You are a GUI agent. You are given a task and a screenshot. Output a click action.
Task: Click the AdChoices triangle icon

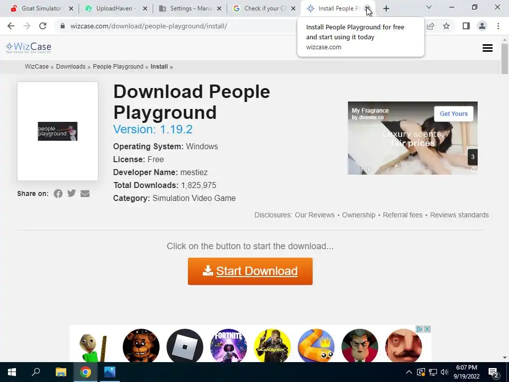tap(420, 329)
